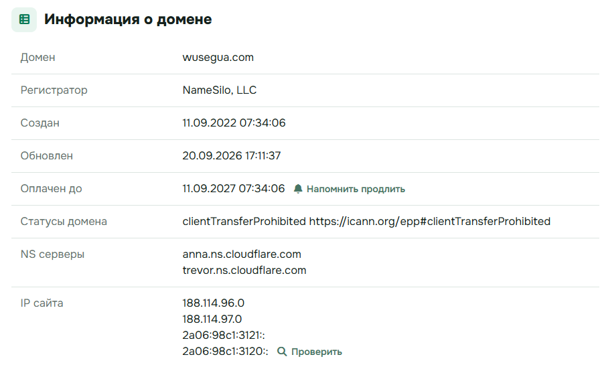Viewport: 602px width, 365px height.
Task: Select trevor.ns.cloudflare.com name server
Action: pos(244,270)
